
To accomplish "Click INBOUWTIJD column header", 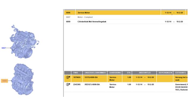I will [144, 73].
